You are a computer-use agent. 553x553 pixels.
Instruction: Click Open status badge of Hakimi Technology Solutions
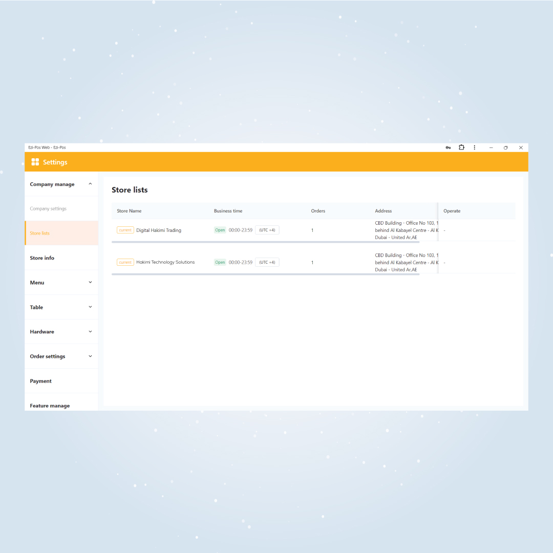(220, 262)
